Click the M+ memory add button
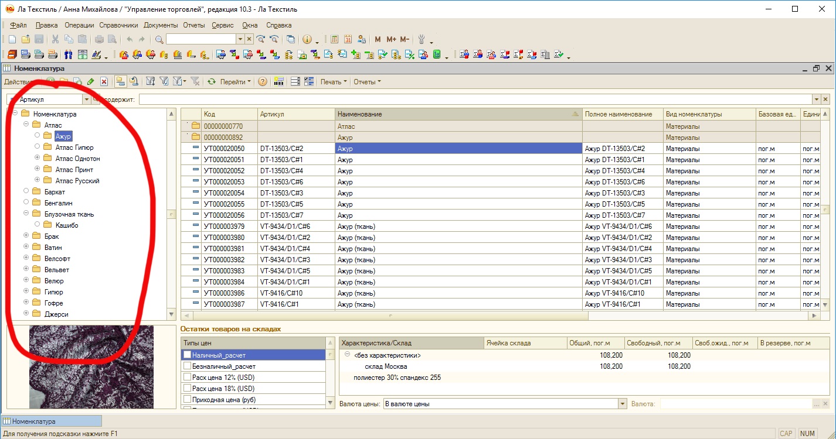The image size is (836, 439). 391,39
